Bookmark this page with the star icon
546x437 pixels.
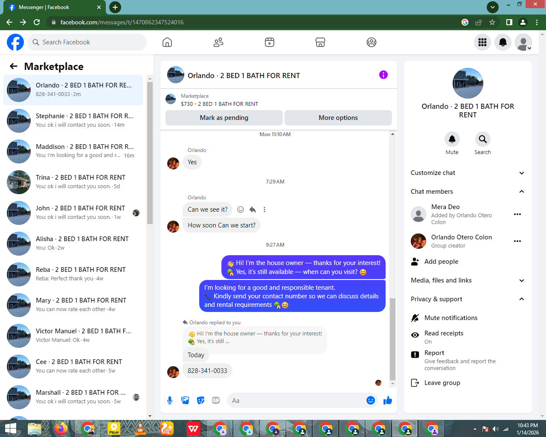[x=492, y=22]
